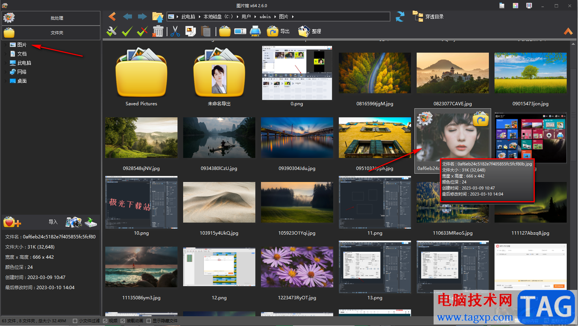
Task: Click the 11135086ym3.jpg file name
Action: [141, 297]
